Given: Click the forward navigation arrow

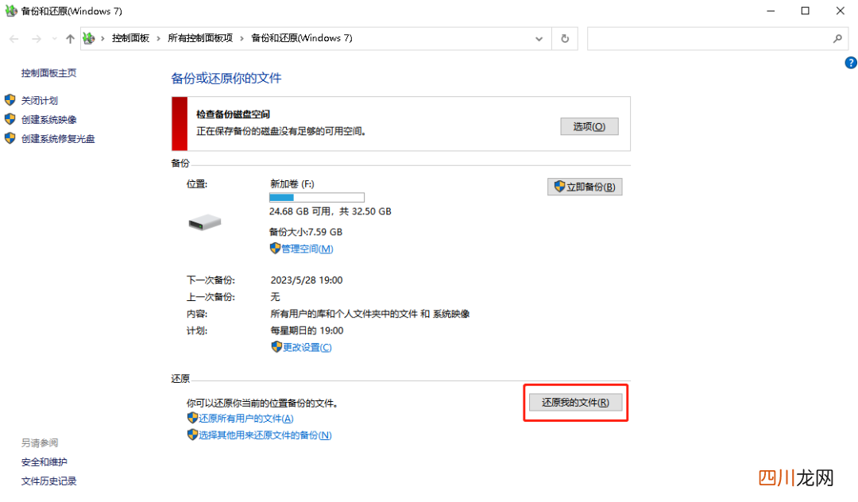Looking at the screenshot, I should pos(36,39).
